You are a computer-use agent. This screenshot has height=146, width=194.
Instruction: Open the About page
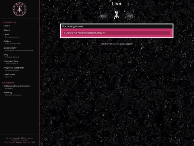pyautogui.click(x=6, y=30)
